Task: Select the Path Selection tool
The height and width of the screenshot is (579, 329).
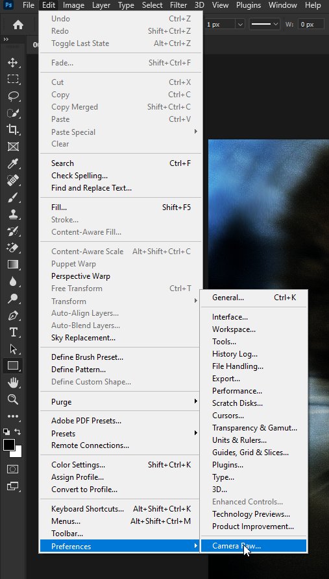Action: 13,349
